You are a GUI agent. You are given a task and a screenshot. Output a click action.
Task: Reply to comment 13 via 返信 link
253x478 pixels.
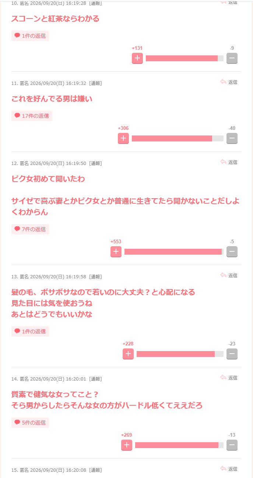(x=229, y=275)
